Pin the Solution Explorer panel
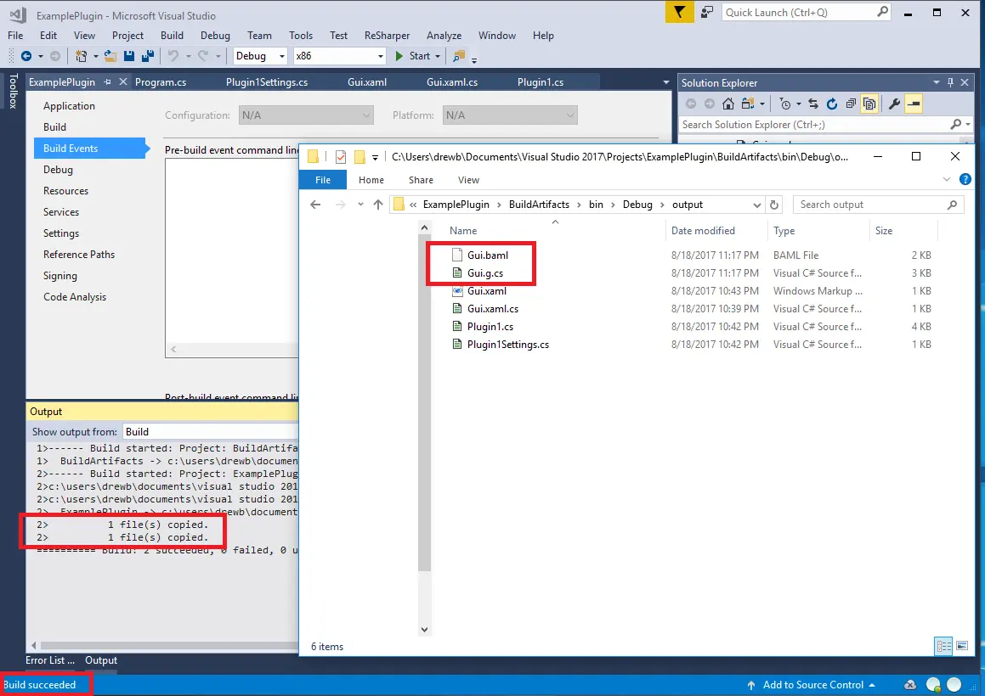985x696 pixels. tap(950, 82)
